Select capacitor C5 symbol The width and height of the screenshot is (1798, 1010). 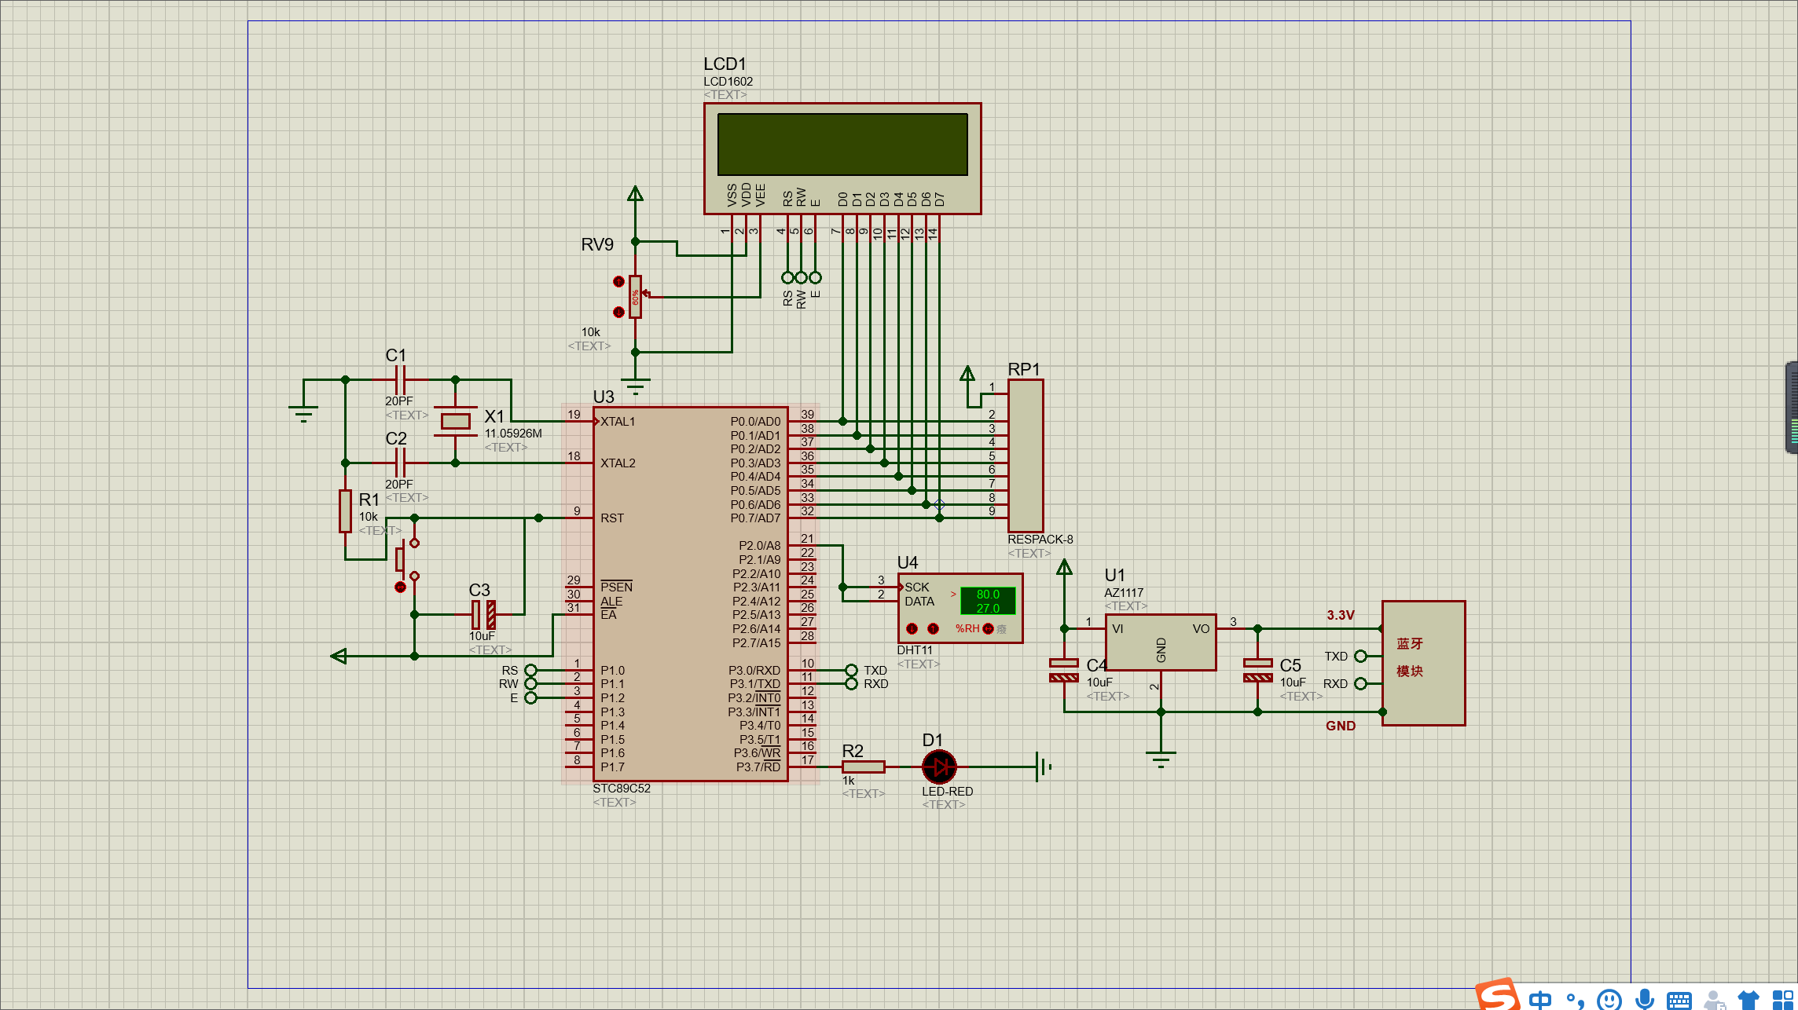pyautogui.click(x=1257, y=670)
